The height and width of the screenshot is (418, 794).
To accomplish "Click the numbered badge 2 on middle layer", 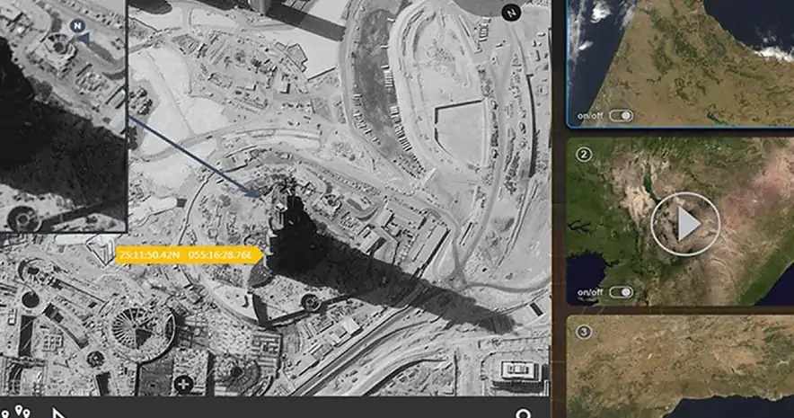I will (584, 154).
